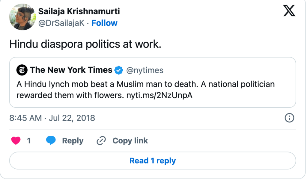Click the 8:45 AM Jul 22, 2018 timestamp
Screen dimensions: 307x180
point(52,118)
